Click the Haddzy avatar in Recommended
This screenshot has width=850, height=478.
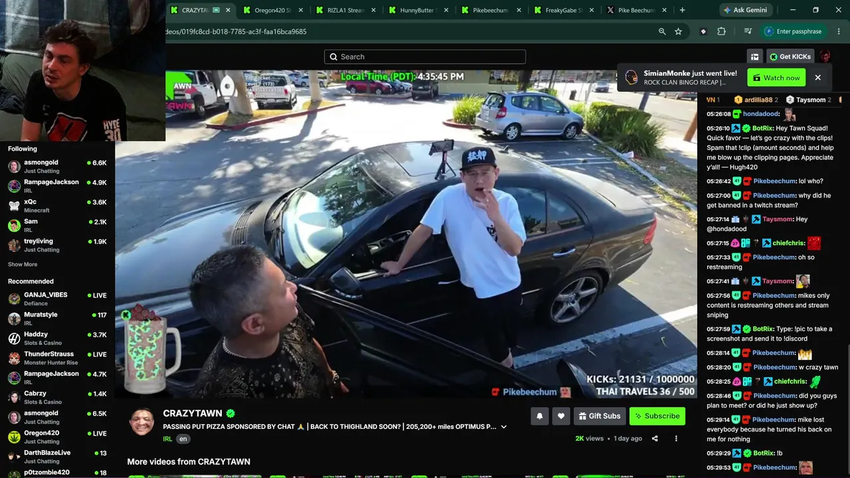click(14, 339)
